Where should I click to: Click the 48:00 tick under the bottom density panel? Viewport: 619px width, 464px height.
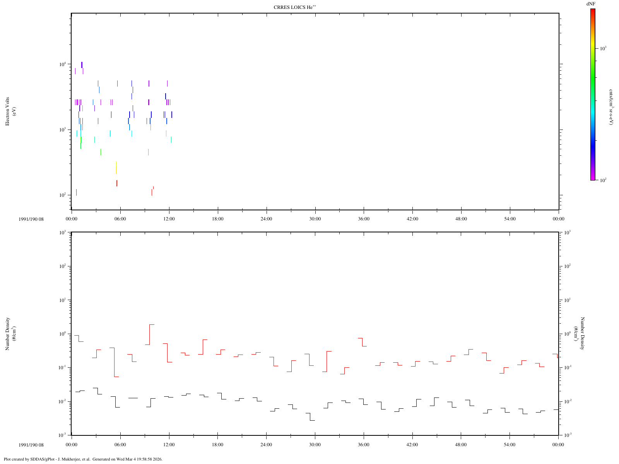coord(461,445)
